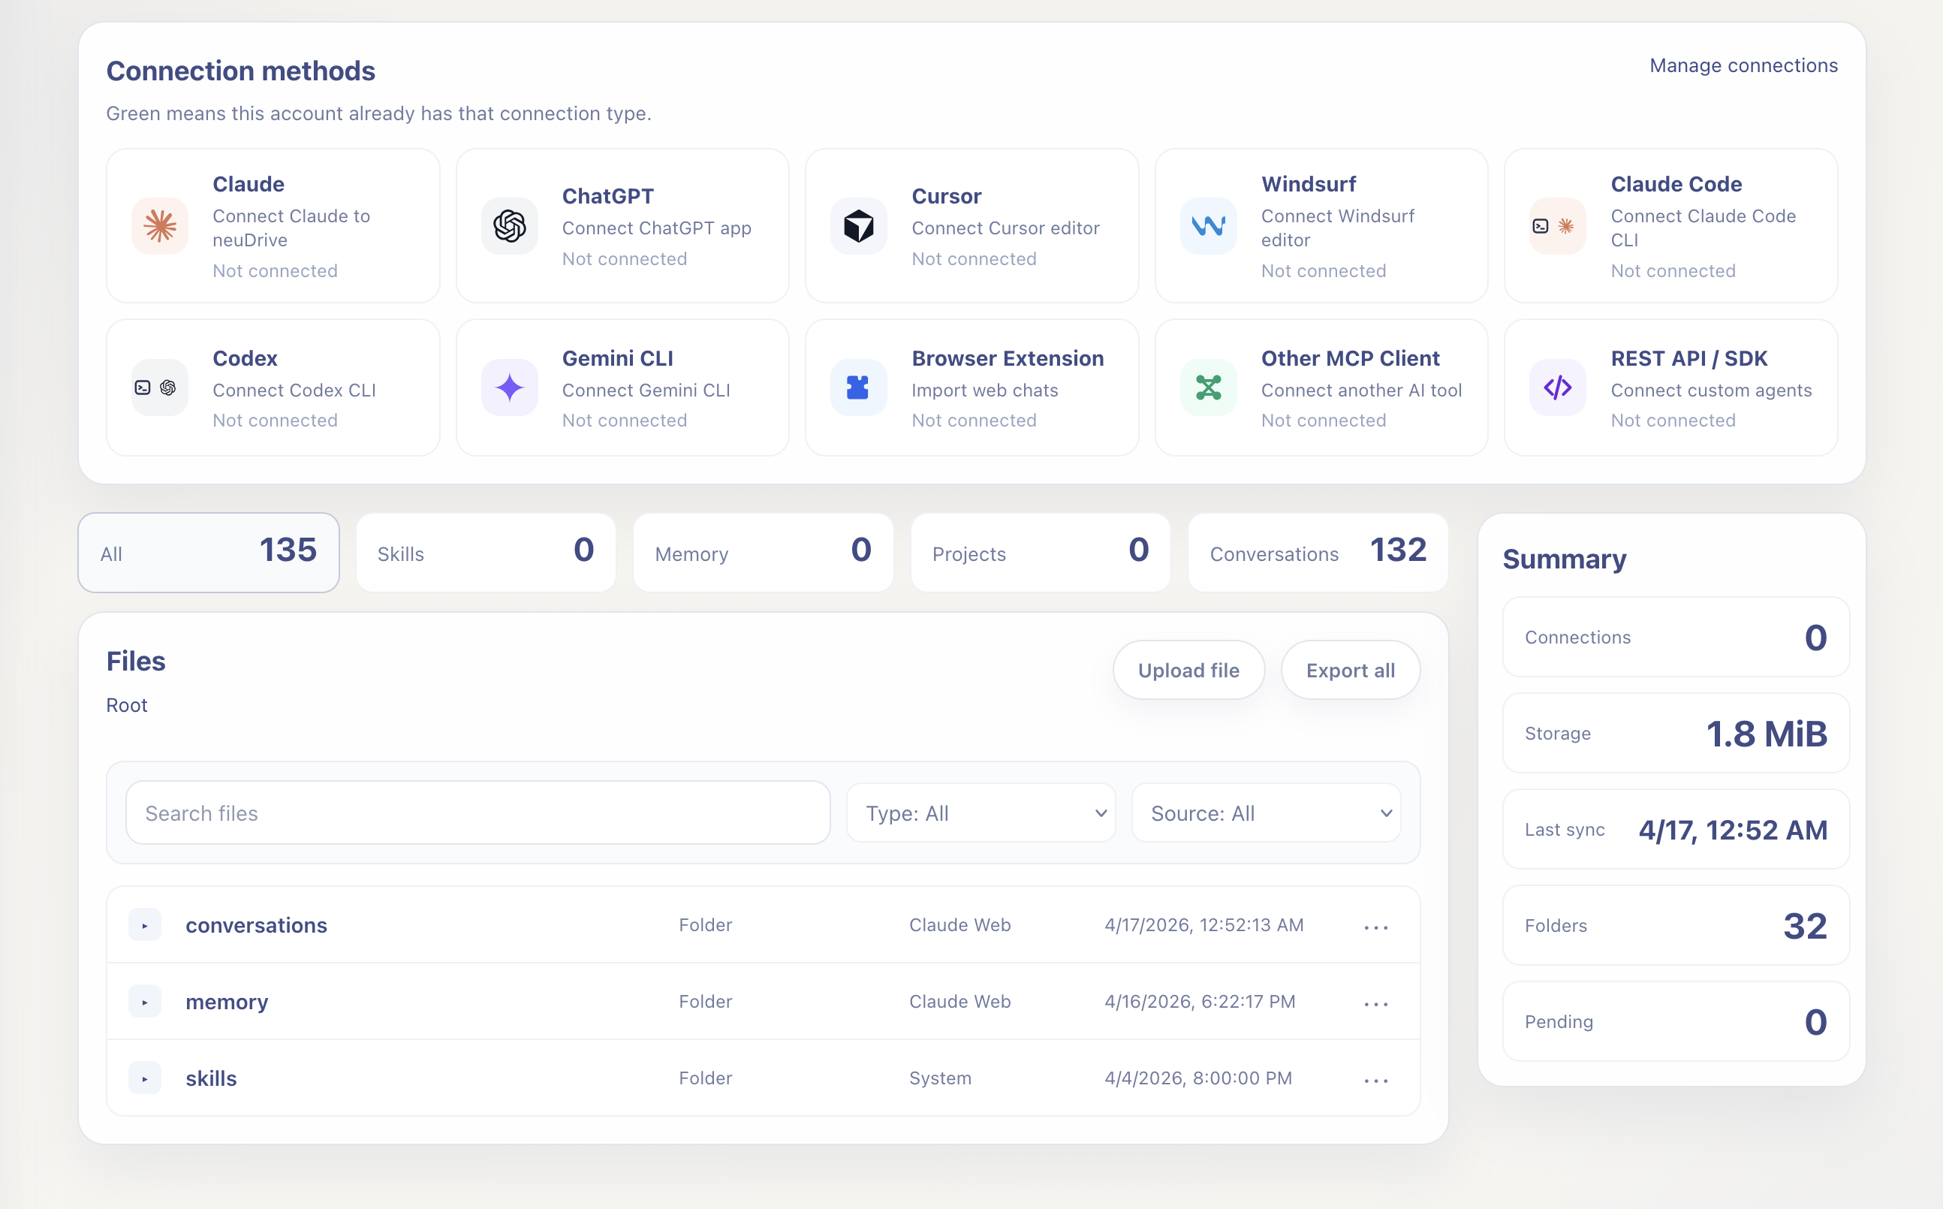The width and height of the screenshot is (1943, 1209).
Task: Open more options for skills folder
Action: coord(1376,1081)
